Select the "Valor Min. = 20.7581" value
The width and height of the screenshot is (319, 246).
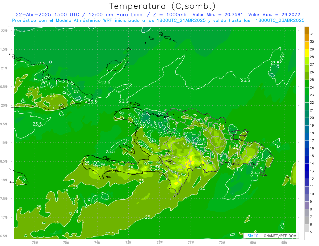pos(218,15)
